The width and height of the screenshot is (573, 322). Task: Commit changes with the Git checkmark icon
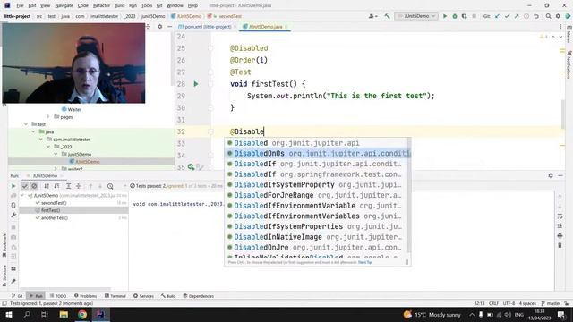507,16
